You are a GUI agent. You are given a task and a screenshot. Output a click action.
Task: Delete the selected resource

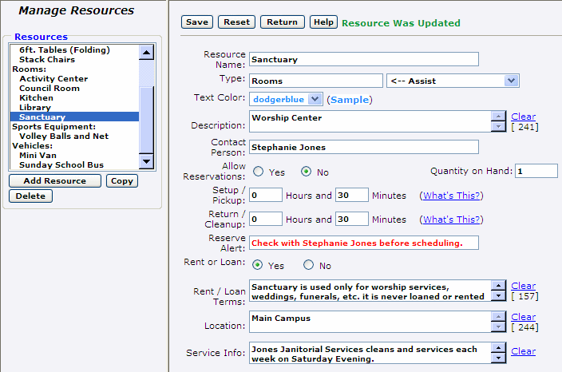click(30, 196)
